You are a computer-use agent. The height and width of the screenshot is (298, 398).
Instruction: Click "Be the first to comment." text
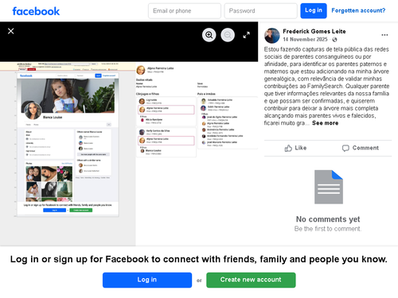point(328,229)
